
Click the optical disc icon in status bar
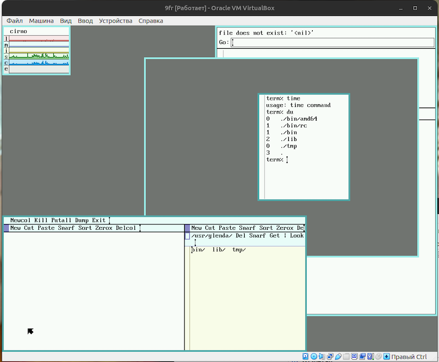pos(314,357)
